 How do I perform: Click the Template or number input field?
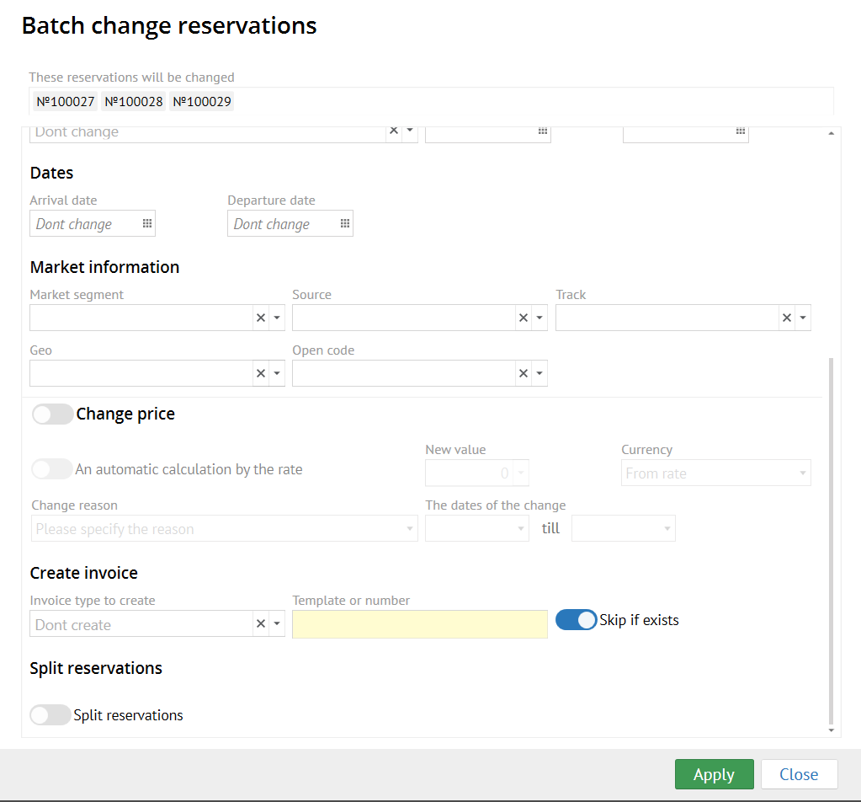(x=419, y=624)
